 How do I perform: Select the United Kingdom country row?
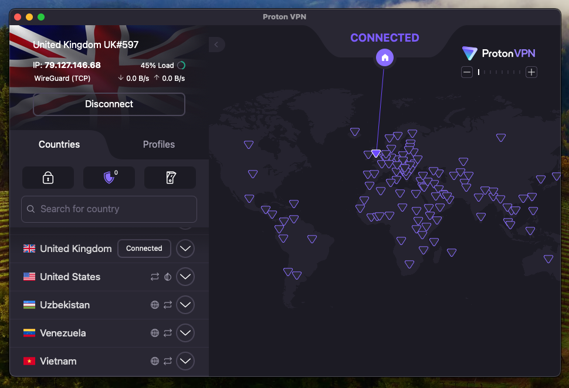109,249
